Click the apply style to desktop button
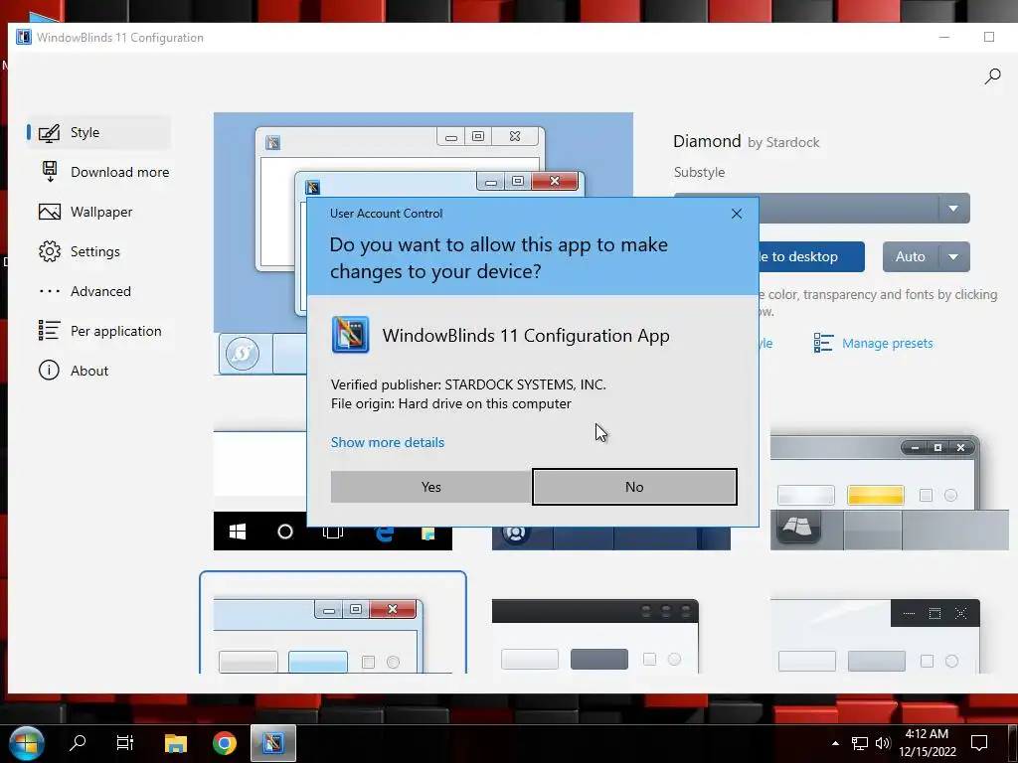This screenshot has width=1018, height=763. (811, 257)
